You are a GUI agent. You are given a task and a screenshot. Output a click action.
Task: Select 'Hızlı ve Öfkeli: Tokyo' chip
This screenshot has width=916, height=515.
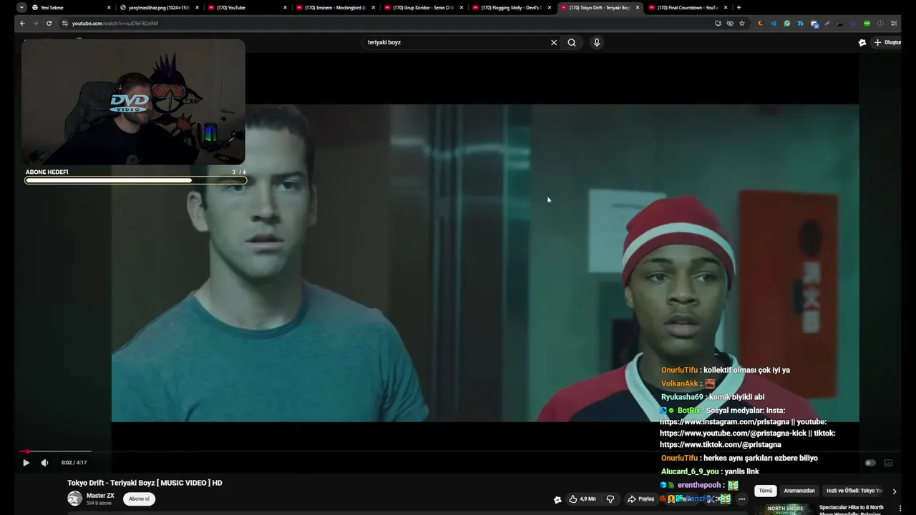pyautogui.click(x=854, y=491)
